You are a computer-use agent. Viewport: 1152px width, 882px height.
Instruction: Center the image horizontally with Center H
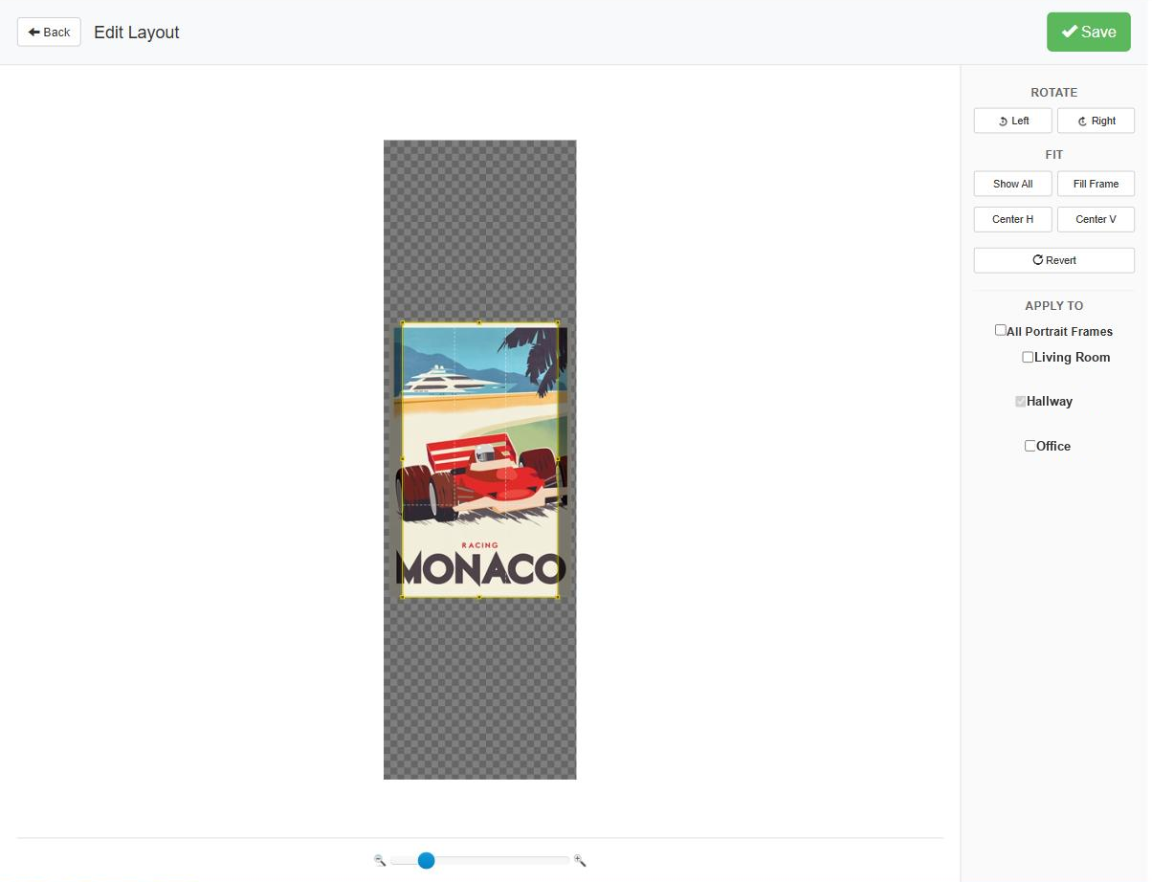tap(1013, 219)
